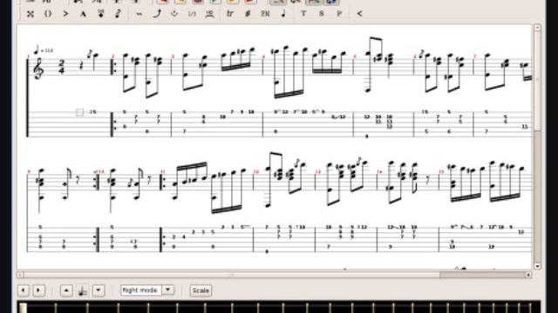Toggle slapping (S) effect
Viewport: 558px width, 313px height.
tap(322, 14)
